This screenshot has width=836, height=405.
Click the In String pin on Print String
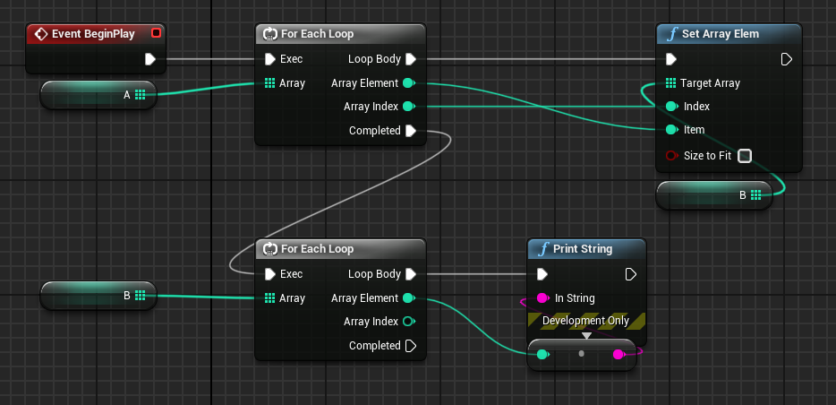[543, 297]
